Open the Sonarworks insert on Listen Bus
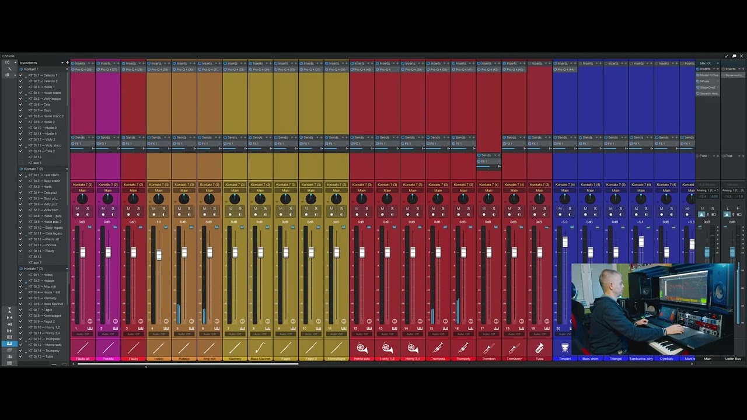The image size is (747, 420). click(732, 75)
